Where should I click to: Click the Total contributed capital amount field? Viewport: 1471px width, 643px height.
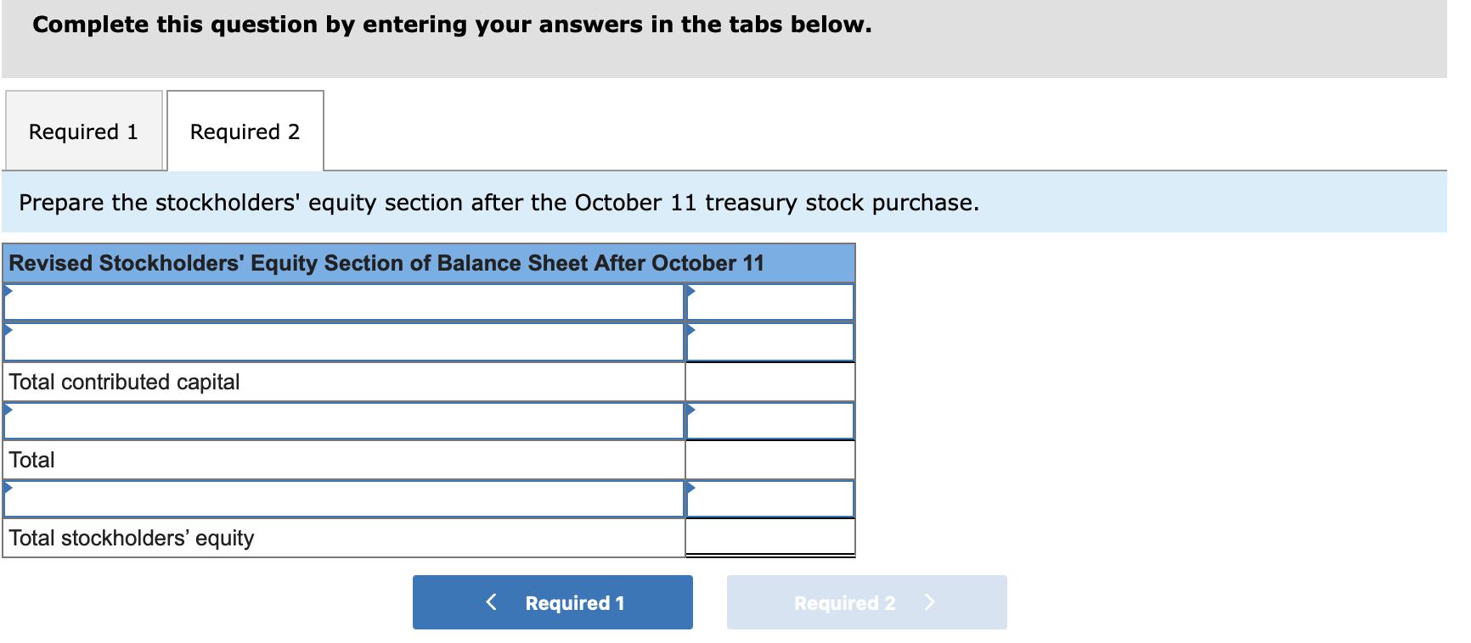click(769, 381)
